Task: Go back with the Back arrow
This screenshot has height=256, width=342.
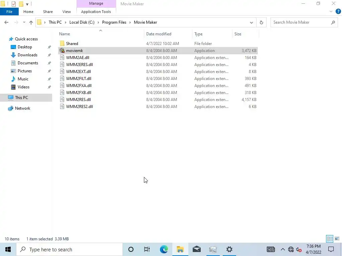Action: pyautogui.click(x=6, y=22)
